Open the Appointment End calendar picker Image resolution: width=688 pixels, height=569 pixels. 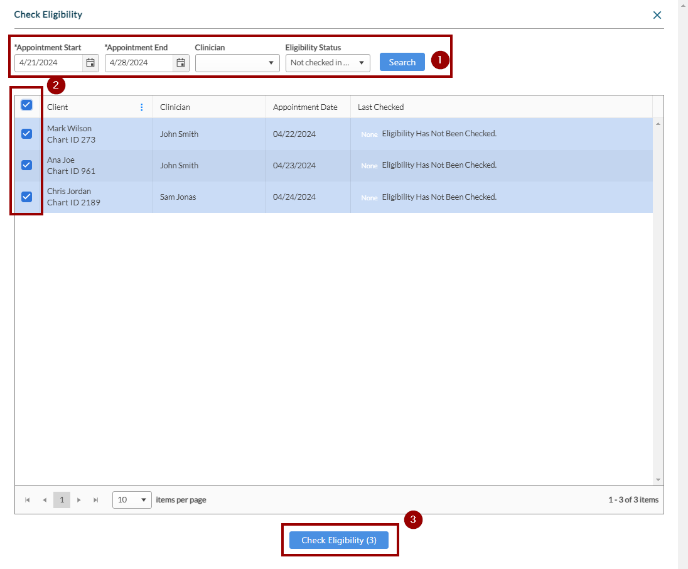pyautogui.click(x=181, y=63)
